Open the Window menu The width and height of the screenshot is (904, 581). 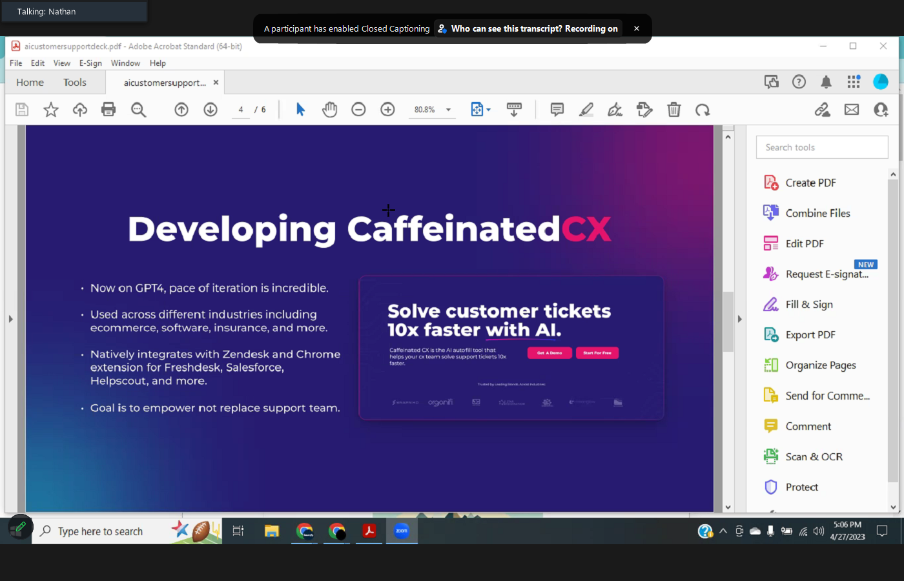click(125, 63)
